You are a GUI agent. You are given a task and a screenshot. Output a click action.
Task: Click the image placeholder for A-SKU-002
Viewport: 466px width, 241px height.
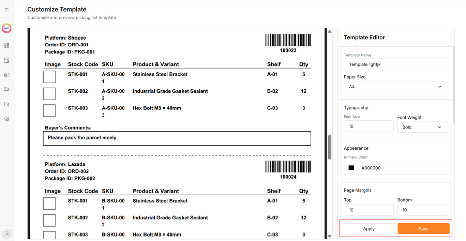tap(49, 94)
